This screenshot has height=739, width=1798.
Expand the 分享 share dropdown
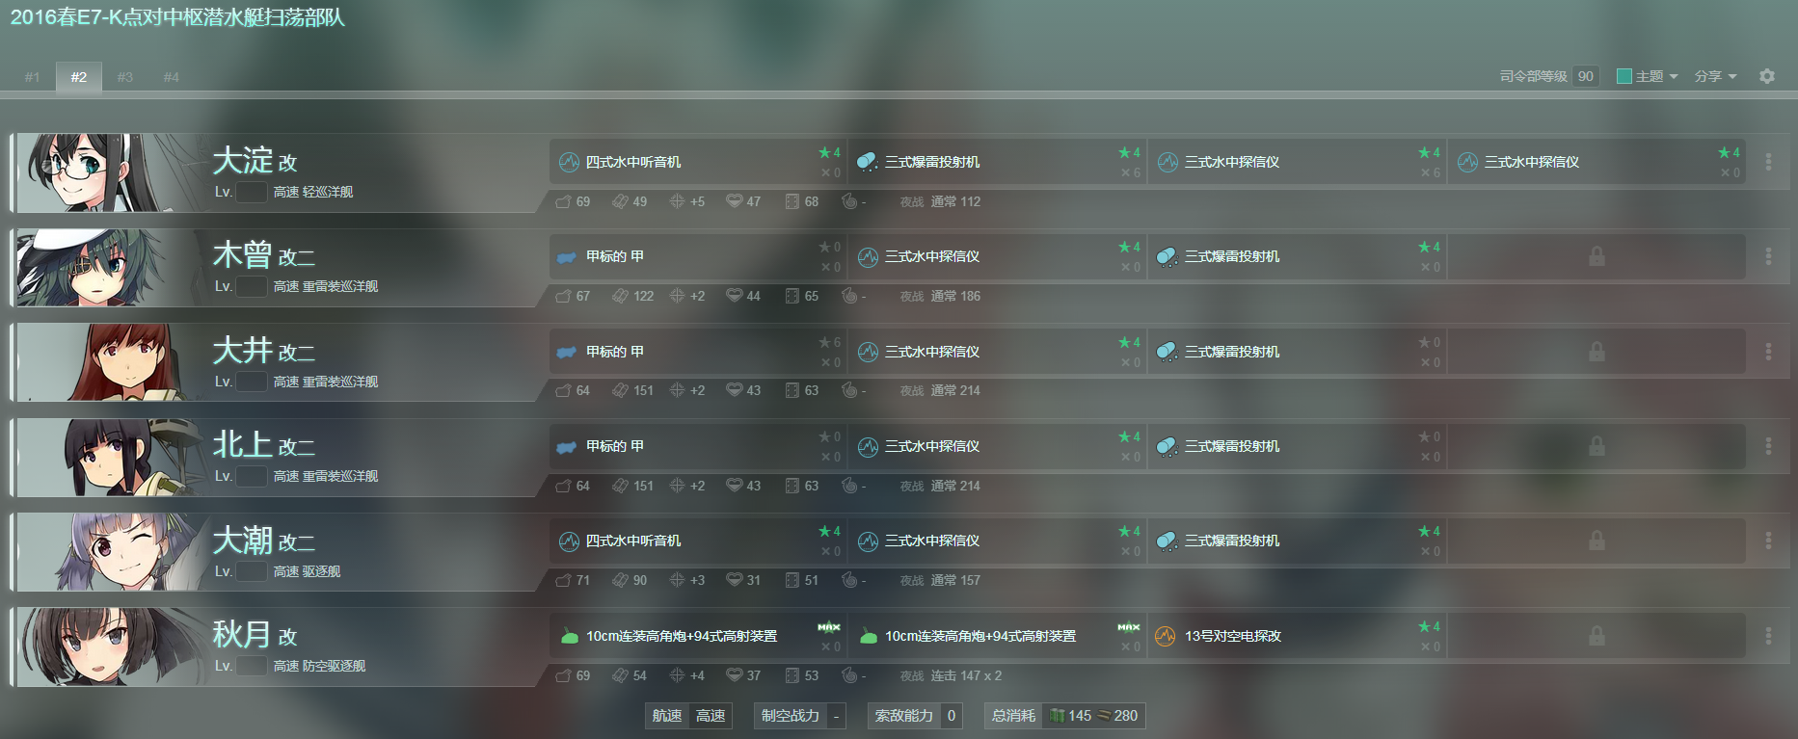1716,76
